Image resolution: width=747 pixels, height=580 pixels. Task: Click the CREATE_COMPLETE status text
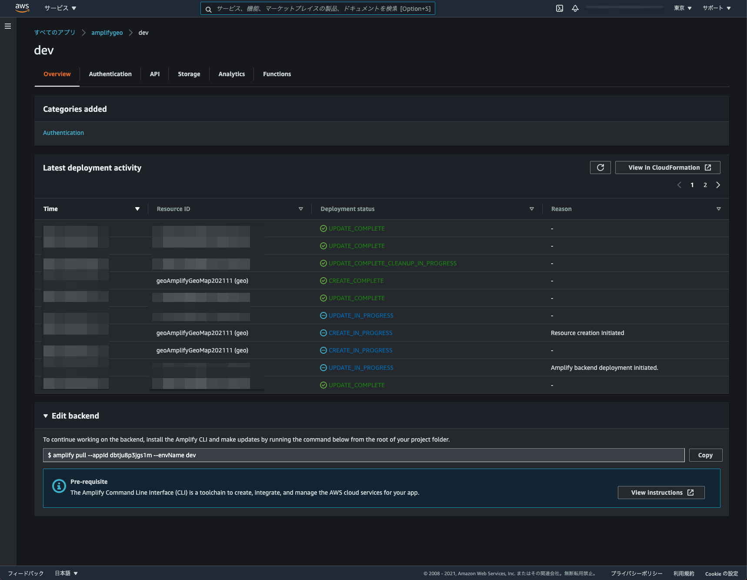(356, 281)
